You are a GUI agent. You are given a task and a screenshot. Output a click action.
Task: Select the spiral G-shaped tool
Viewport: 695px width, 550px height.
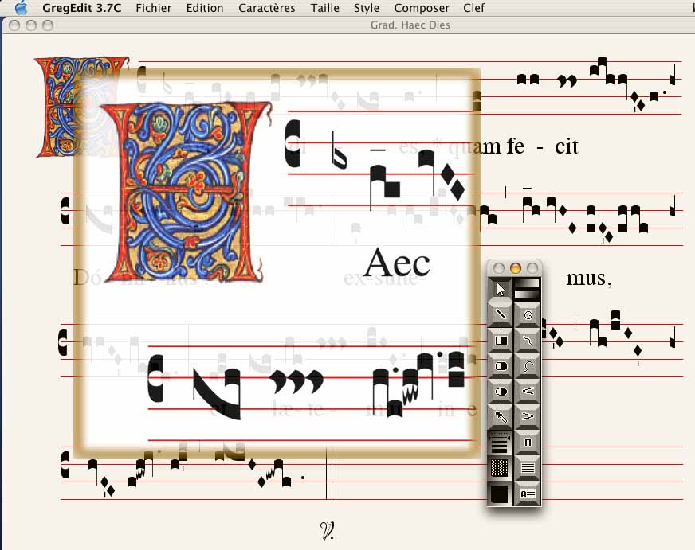click(x=528, y=315)
